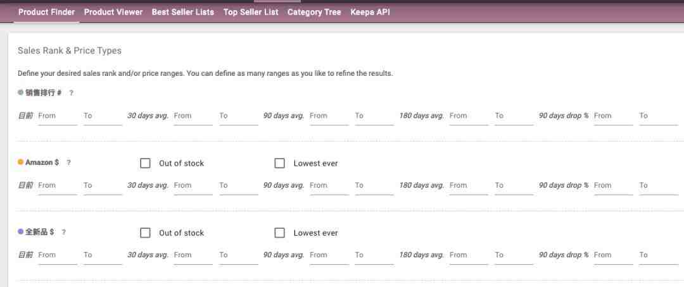The height and width of the screenshot is (287, 684).
Task: Click 180 days avg. To field in 全新品 $ row
Action: (514, 255)
